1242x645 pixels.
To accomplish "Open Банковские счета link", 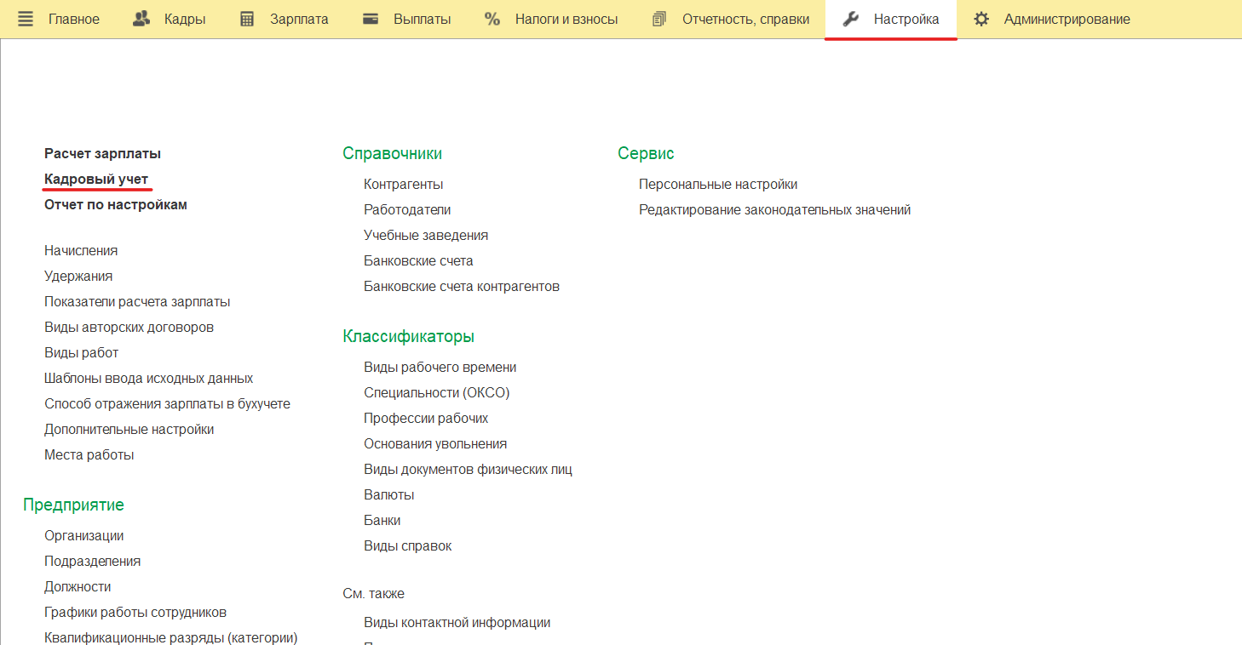I will point(418,261).
